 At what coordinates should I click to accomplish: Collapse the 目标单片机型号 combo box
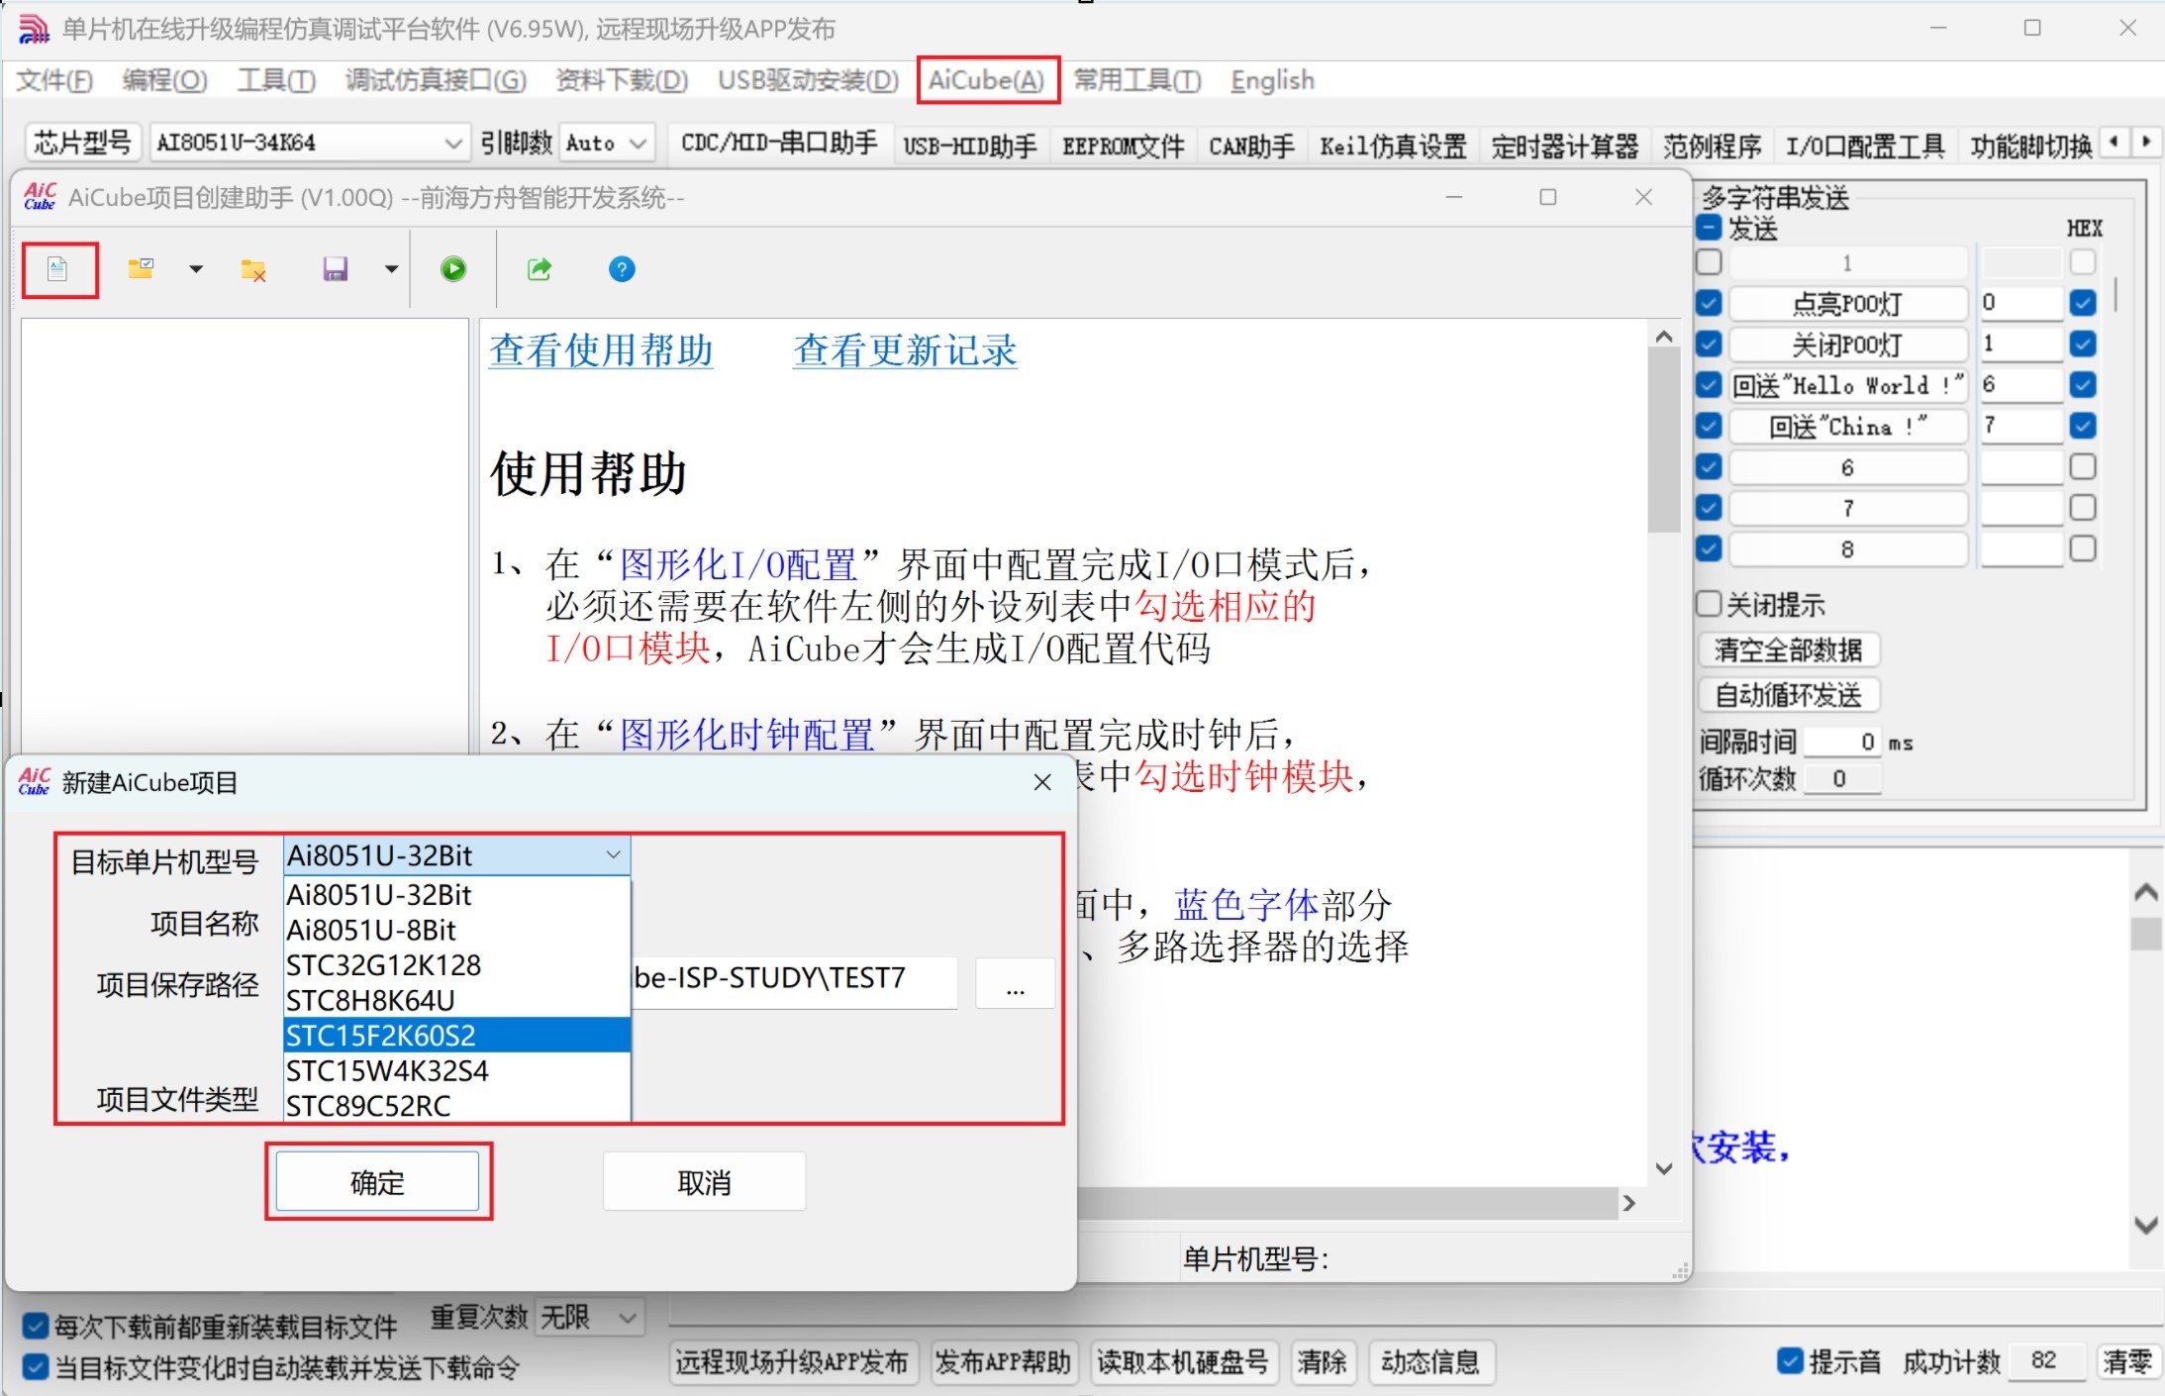click(x=613, y=854)
